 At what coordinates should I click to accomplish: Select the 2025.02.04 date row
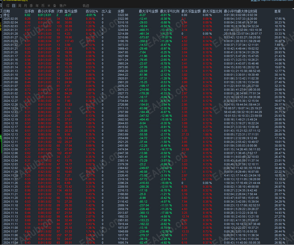point(11,23)
